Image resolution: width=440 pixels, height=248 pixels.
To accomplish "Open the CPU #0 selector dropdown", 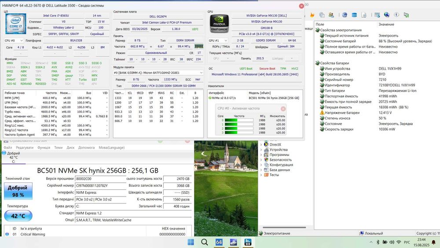I will [x=14, y=41].
